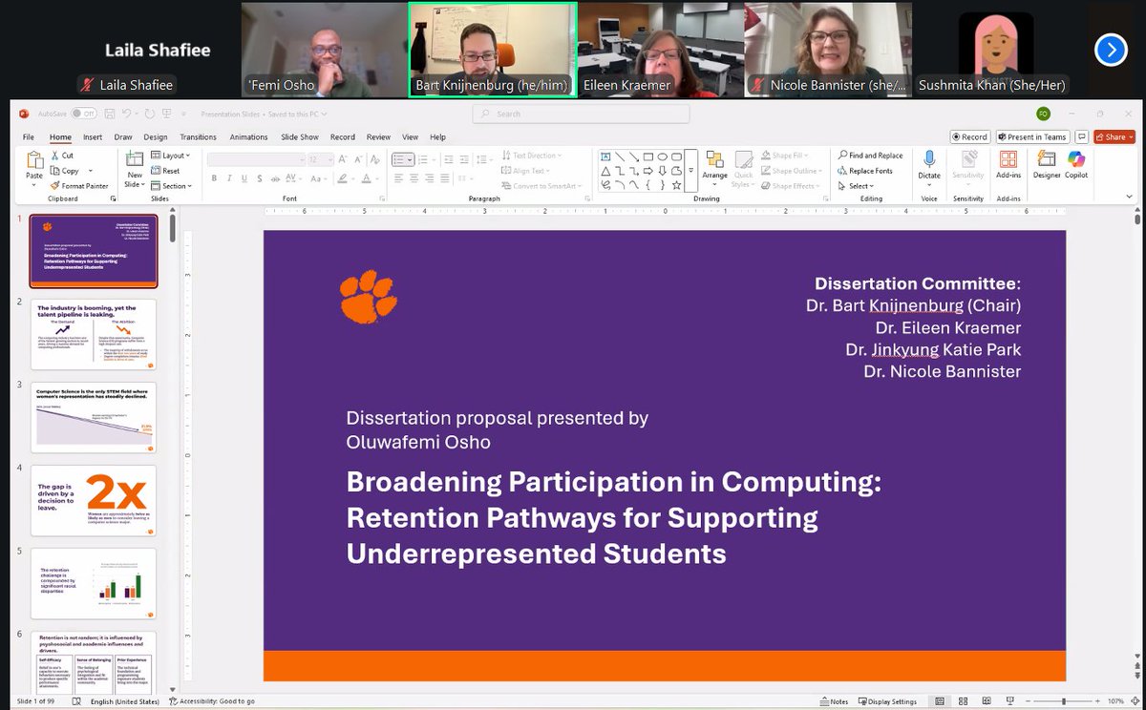This screenshot has width=1146, height=710.
Task: Switch to the Insert ribbon tab
Action: coord(93,137)
